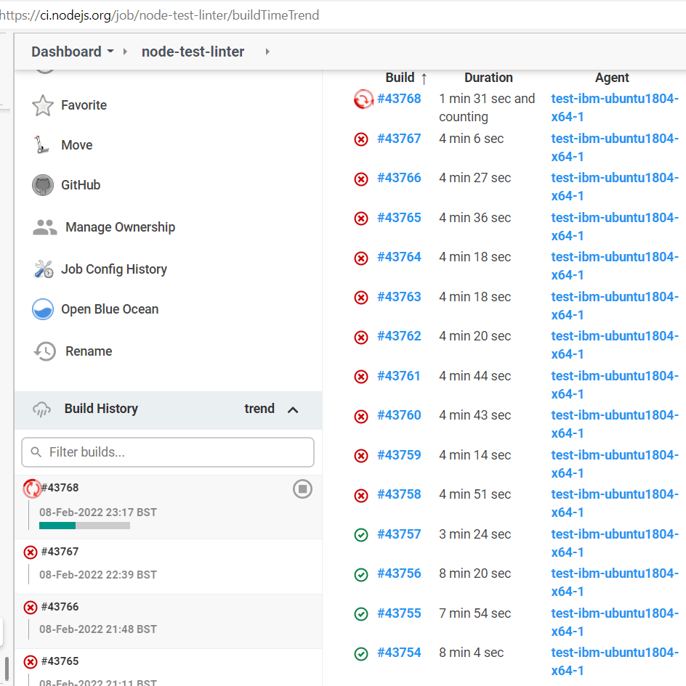Click the 08-Feb-2022 22:39 BST timestamp
Screen dimensions: 686x686
click(x=97, y=575)
